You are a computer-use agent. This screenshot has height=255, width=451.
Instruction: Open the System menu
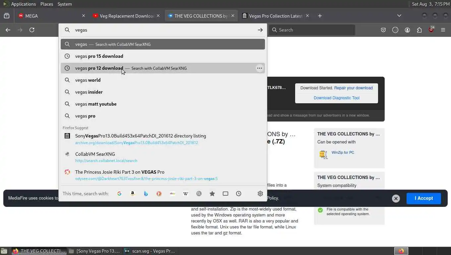point(65,4)
